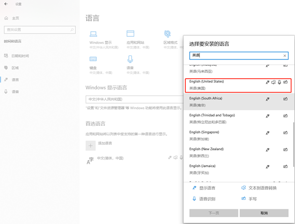Click the 时间和语言 section heading
The width and height of the screenshot is (295, 224).
[x=13, y=41]
